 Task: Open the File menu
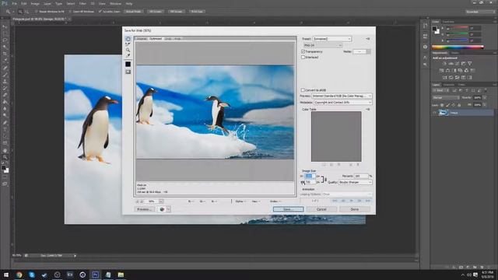(x=14, y=4)
